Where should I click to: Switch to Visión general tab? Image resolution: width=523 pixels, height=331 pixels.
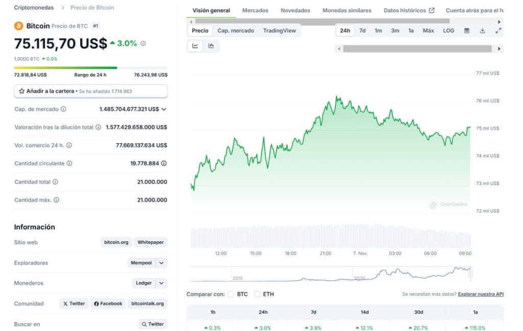pos(211,10)
